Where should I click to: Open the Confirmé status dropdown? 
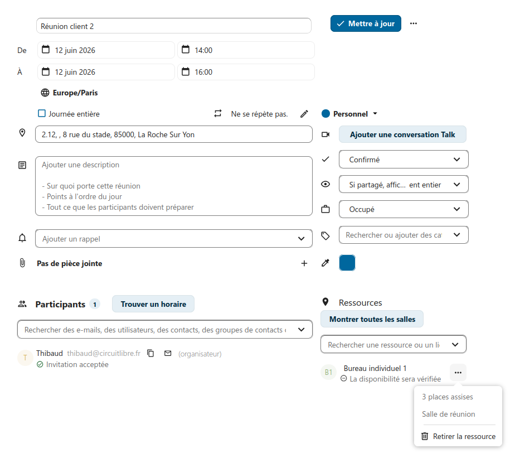click(x=404, y=160)
